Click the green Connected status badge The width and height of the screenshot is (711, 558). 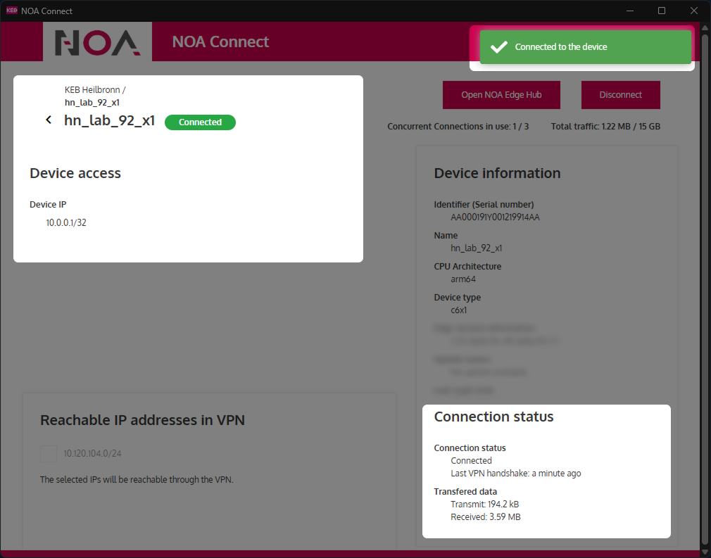(x=200, y=122)
